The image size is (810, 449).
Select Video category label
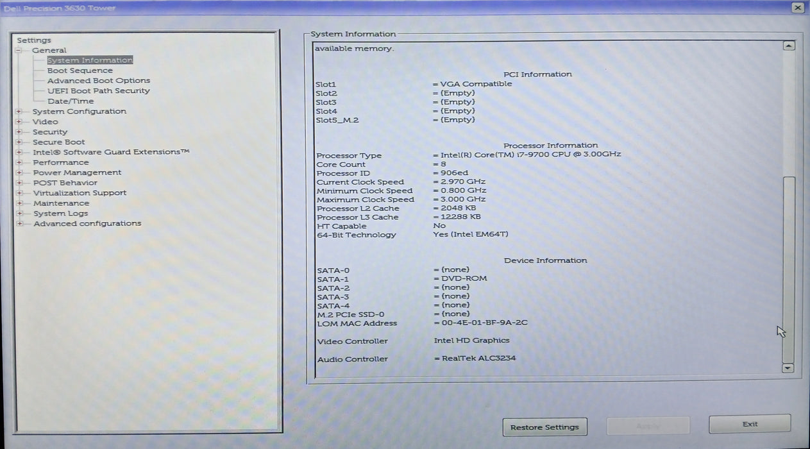click(x=46, y=122)
